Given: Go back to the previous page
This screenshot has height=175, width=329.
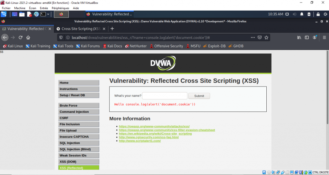Looking at the screenshot, I should pyautogui.click(x=5, y=37).
